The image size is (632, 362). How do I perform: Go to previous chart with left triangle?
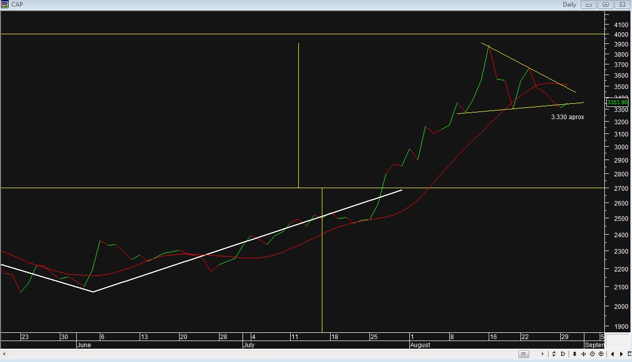click(x=613, y=354)
